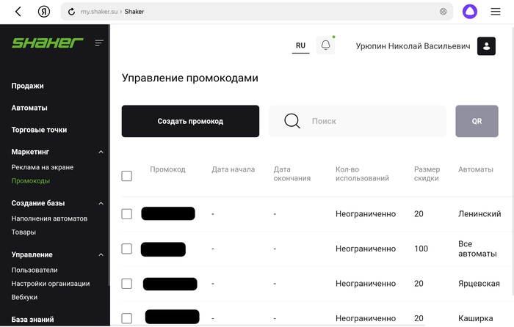514x327 pixels.
Task: Click the Все автоматы cell
Action: click(x=477, y=249)
